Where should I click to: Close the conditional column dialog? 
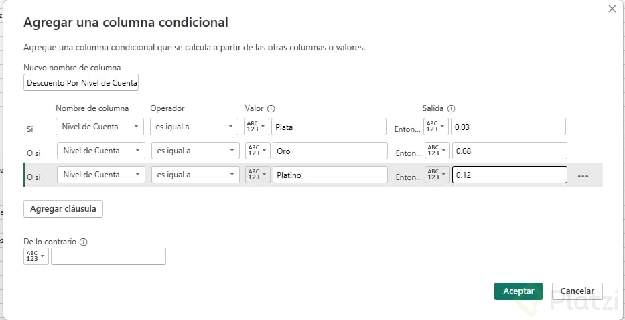612,9
